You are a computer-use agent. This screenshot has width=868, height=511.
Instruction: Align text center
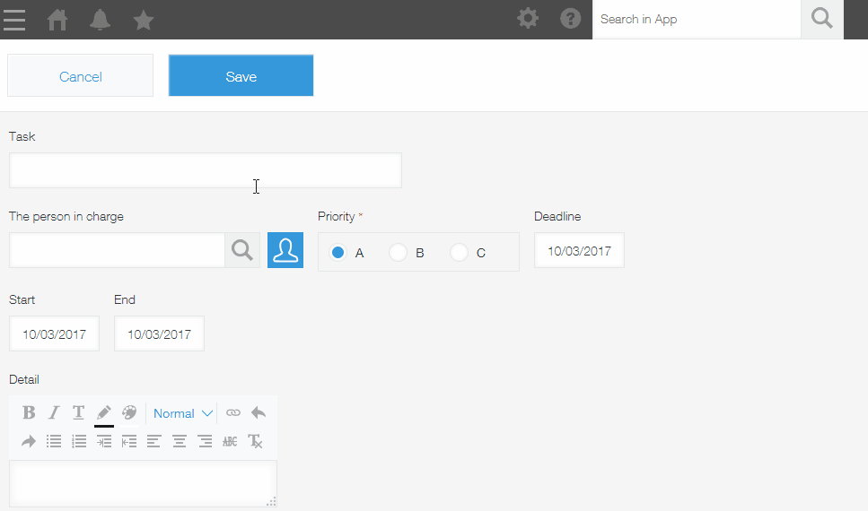[180, 441]
